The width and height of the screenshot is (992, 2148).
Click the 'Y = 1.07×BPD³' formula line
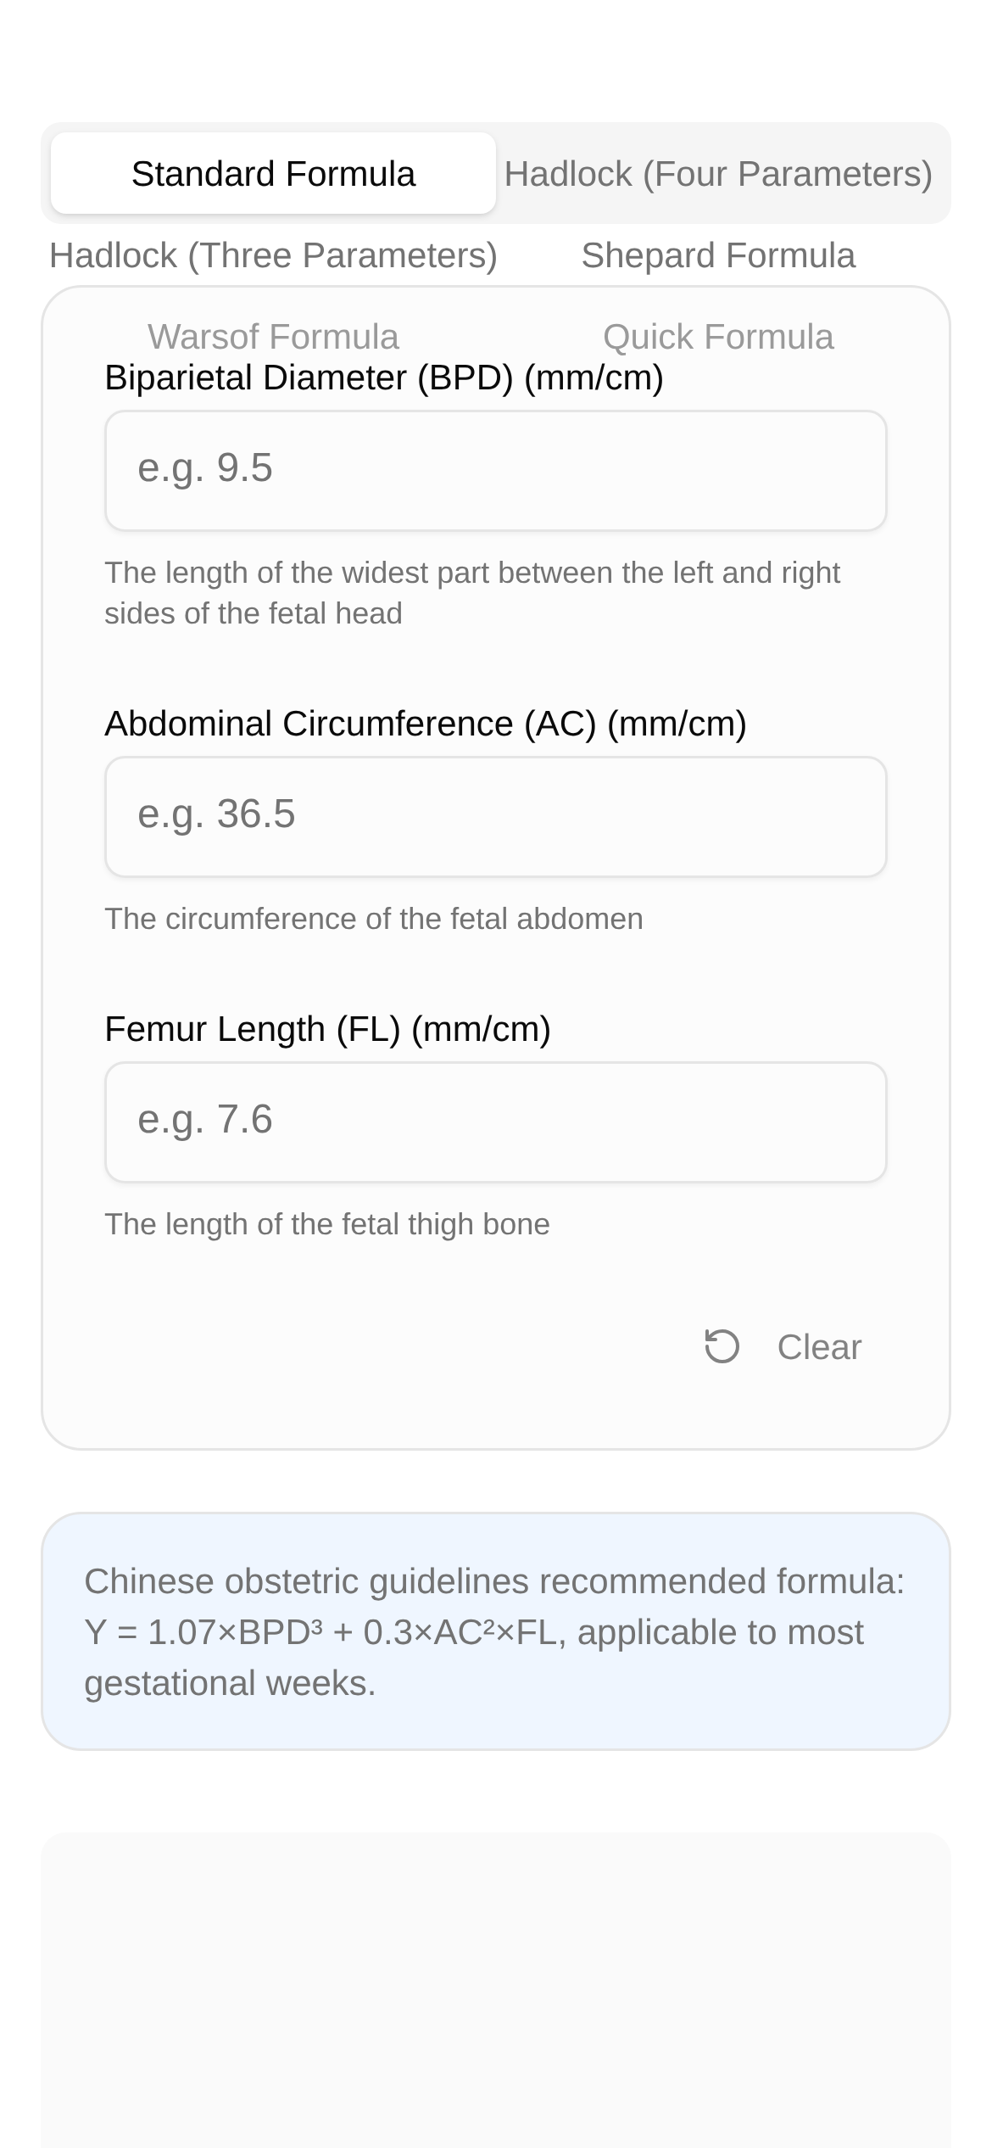pos(473,1633)
